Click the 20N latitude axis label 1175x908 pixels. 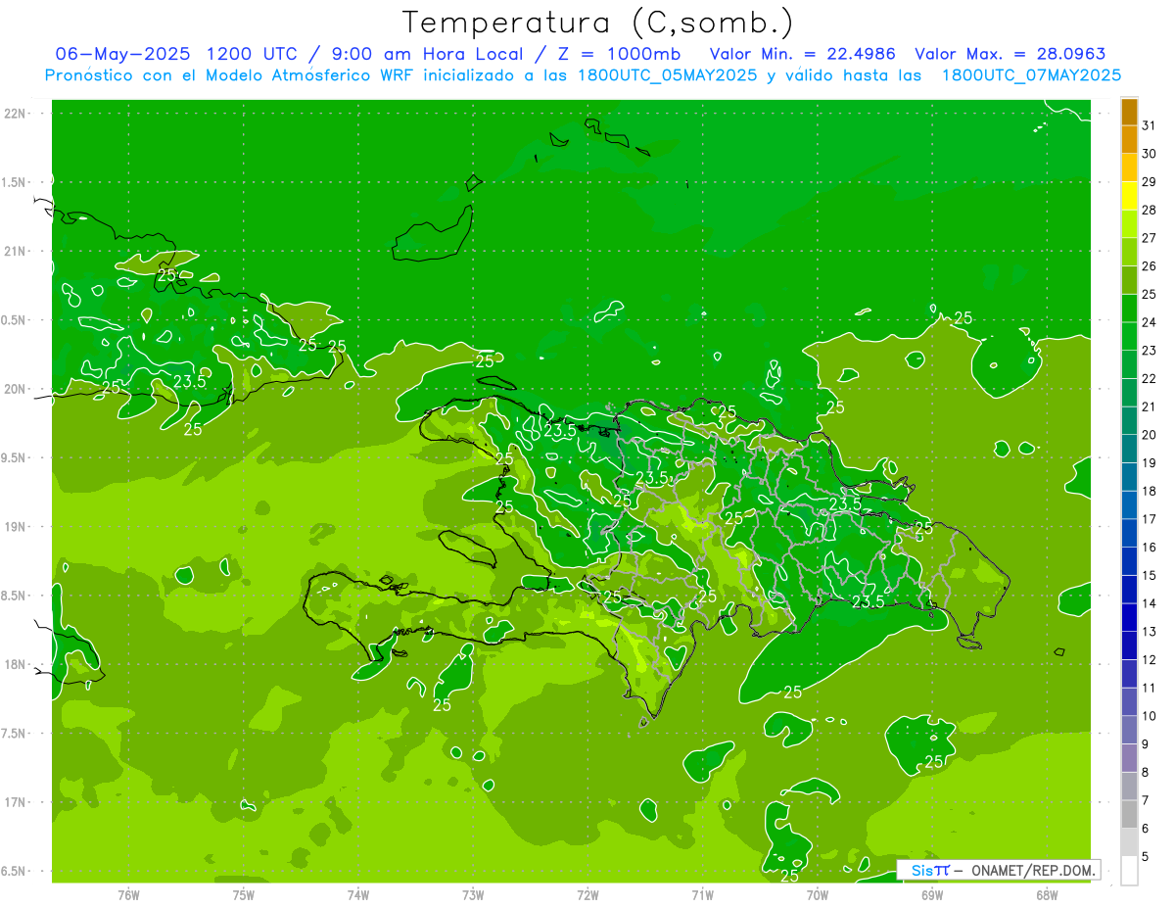[16, 389]
